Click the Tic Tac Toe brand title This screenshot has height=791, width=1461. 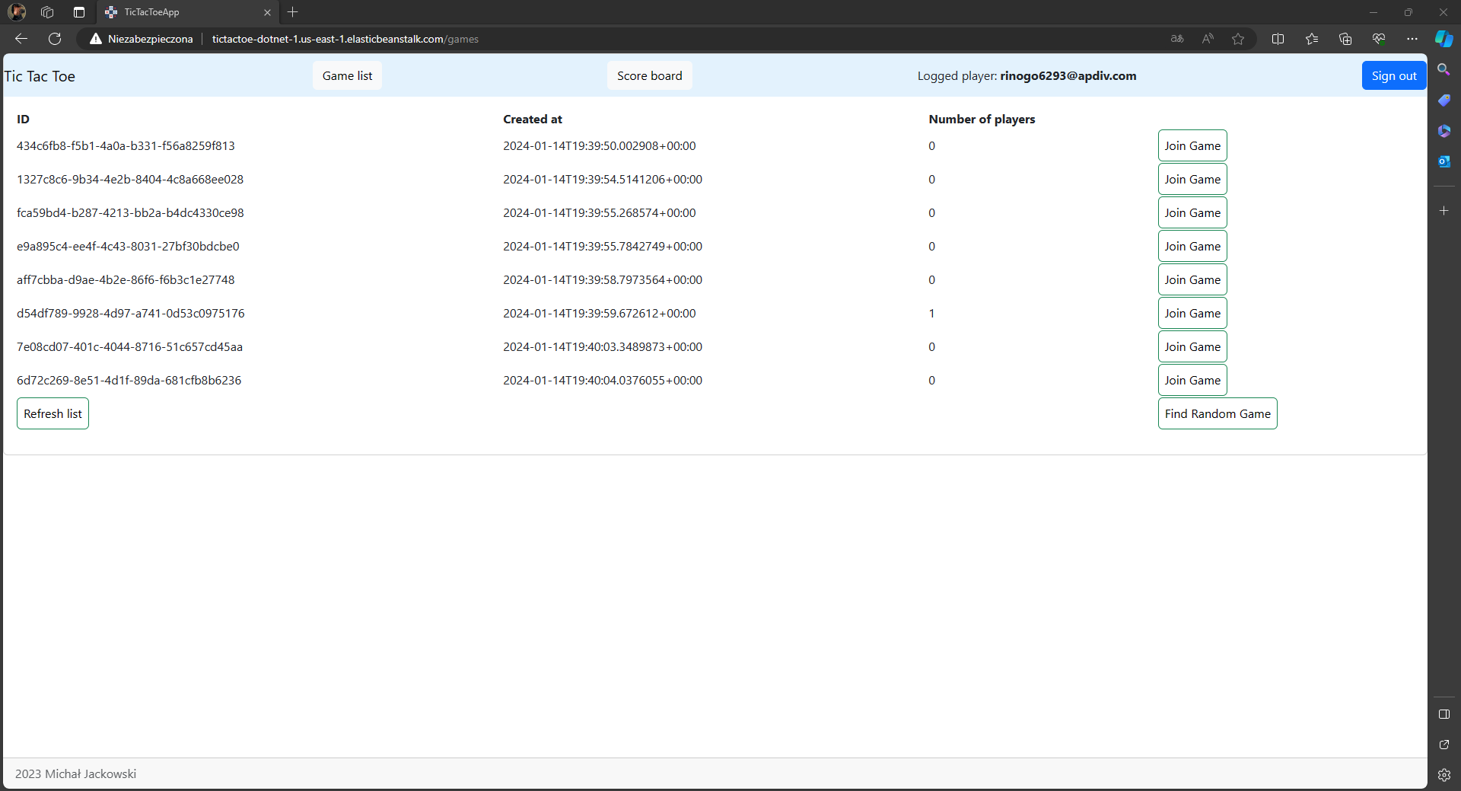click(x=40, y=76)
